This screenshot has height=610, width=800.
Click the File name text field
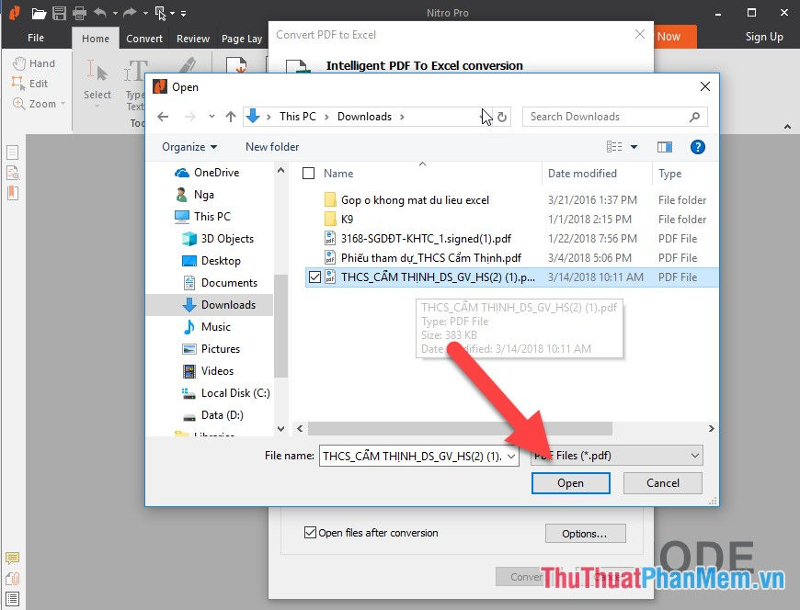(x=412, y=456)
